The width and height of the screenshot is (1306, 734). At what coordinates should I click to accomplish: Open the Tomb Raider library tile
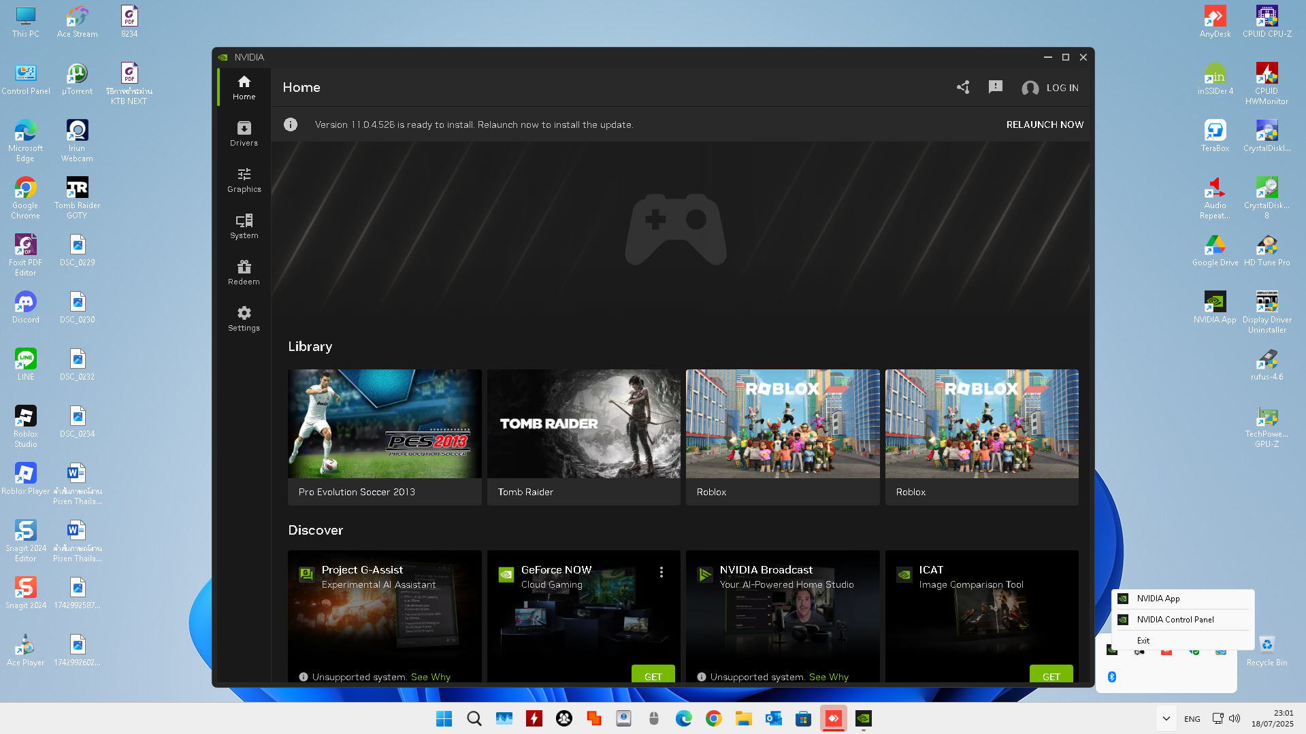coord(583,437)
